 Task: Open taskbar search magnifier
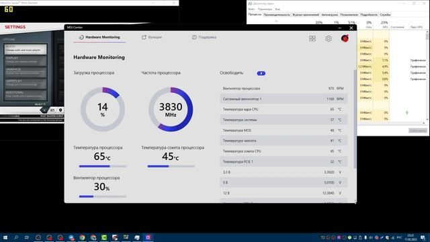(16, 237)
